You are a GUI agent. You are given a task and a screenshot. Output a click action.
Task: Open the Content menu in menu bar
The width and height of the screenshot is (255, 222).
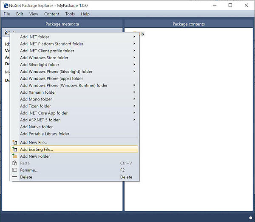click(x=51, y=14)
